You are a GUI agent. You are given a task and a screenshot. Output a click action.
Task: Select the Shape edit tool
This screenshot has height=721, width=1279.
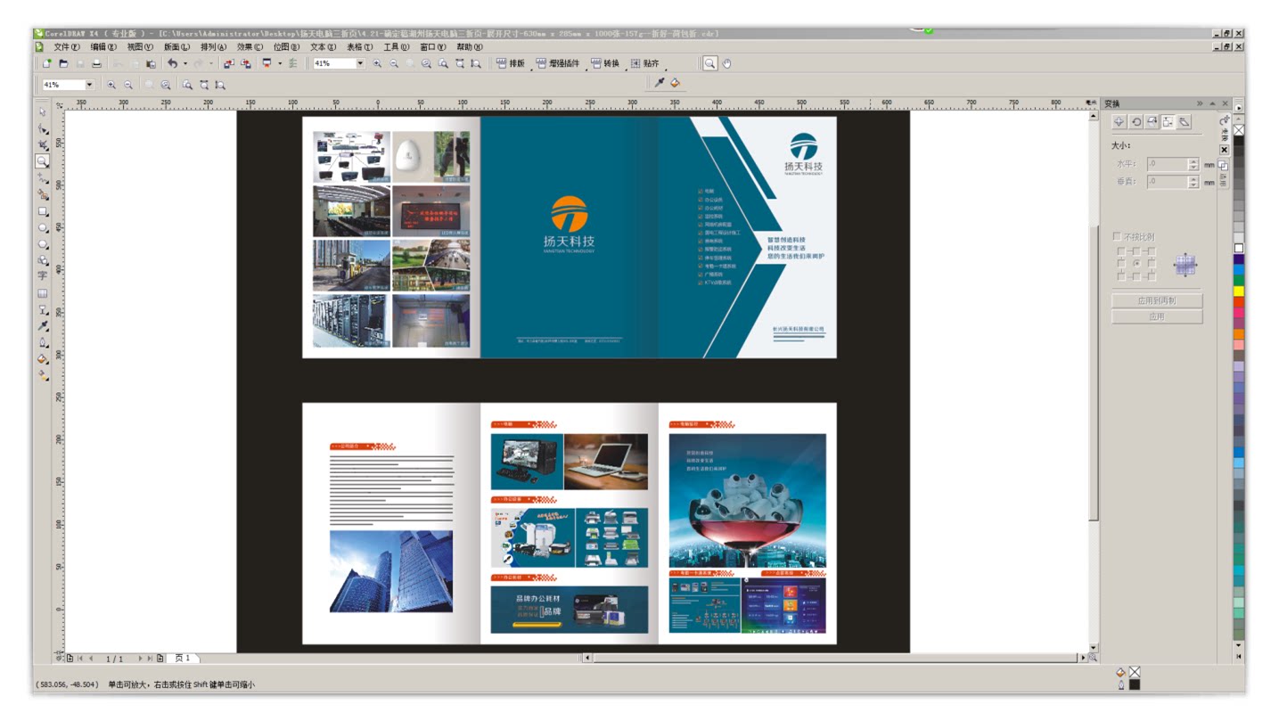click(x=42, y=129)
